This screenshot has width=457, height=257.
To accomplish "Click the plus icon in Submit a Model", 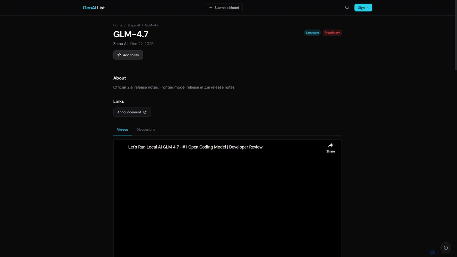I will (x=211, y=7).
